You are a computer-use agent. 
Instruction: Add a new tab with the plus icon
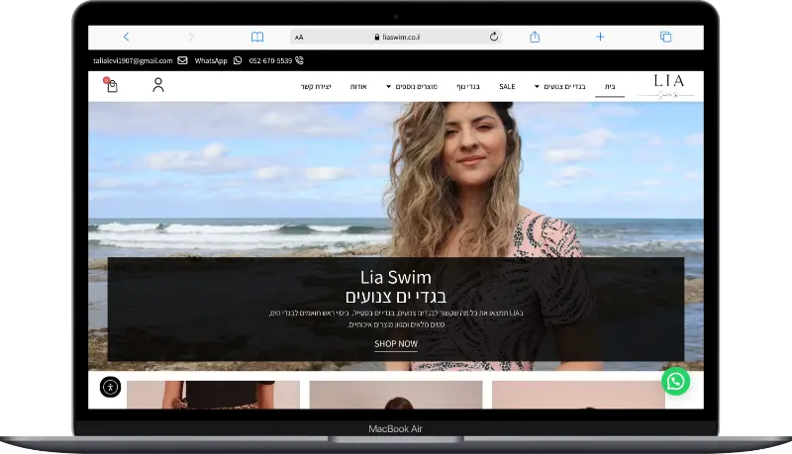pyautogui.click(x=600, y=37)
